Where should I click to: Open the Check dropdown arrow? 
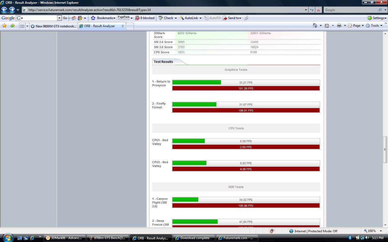click(176, 18)
